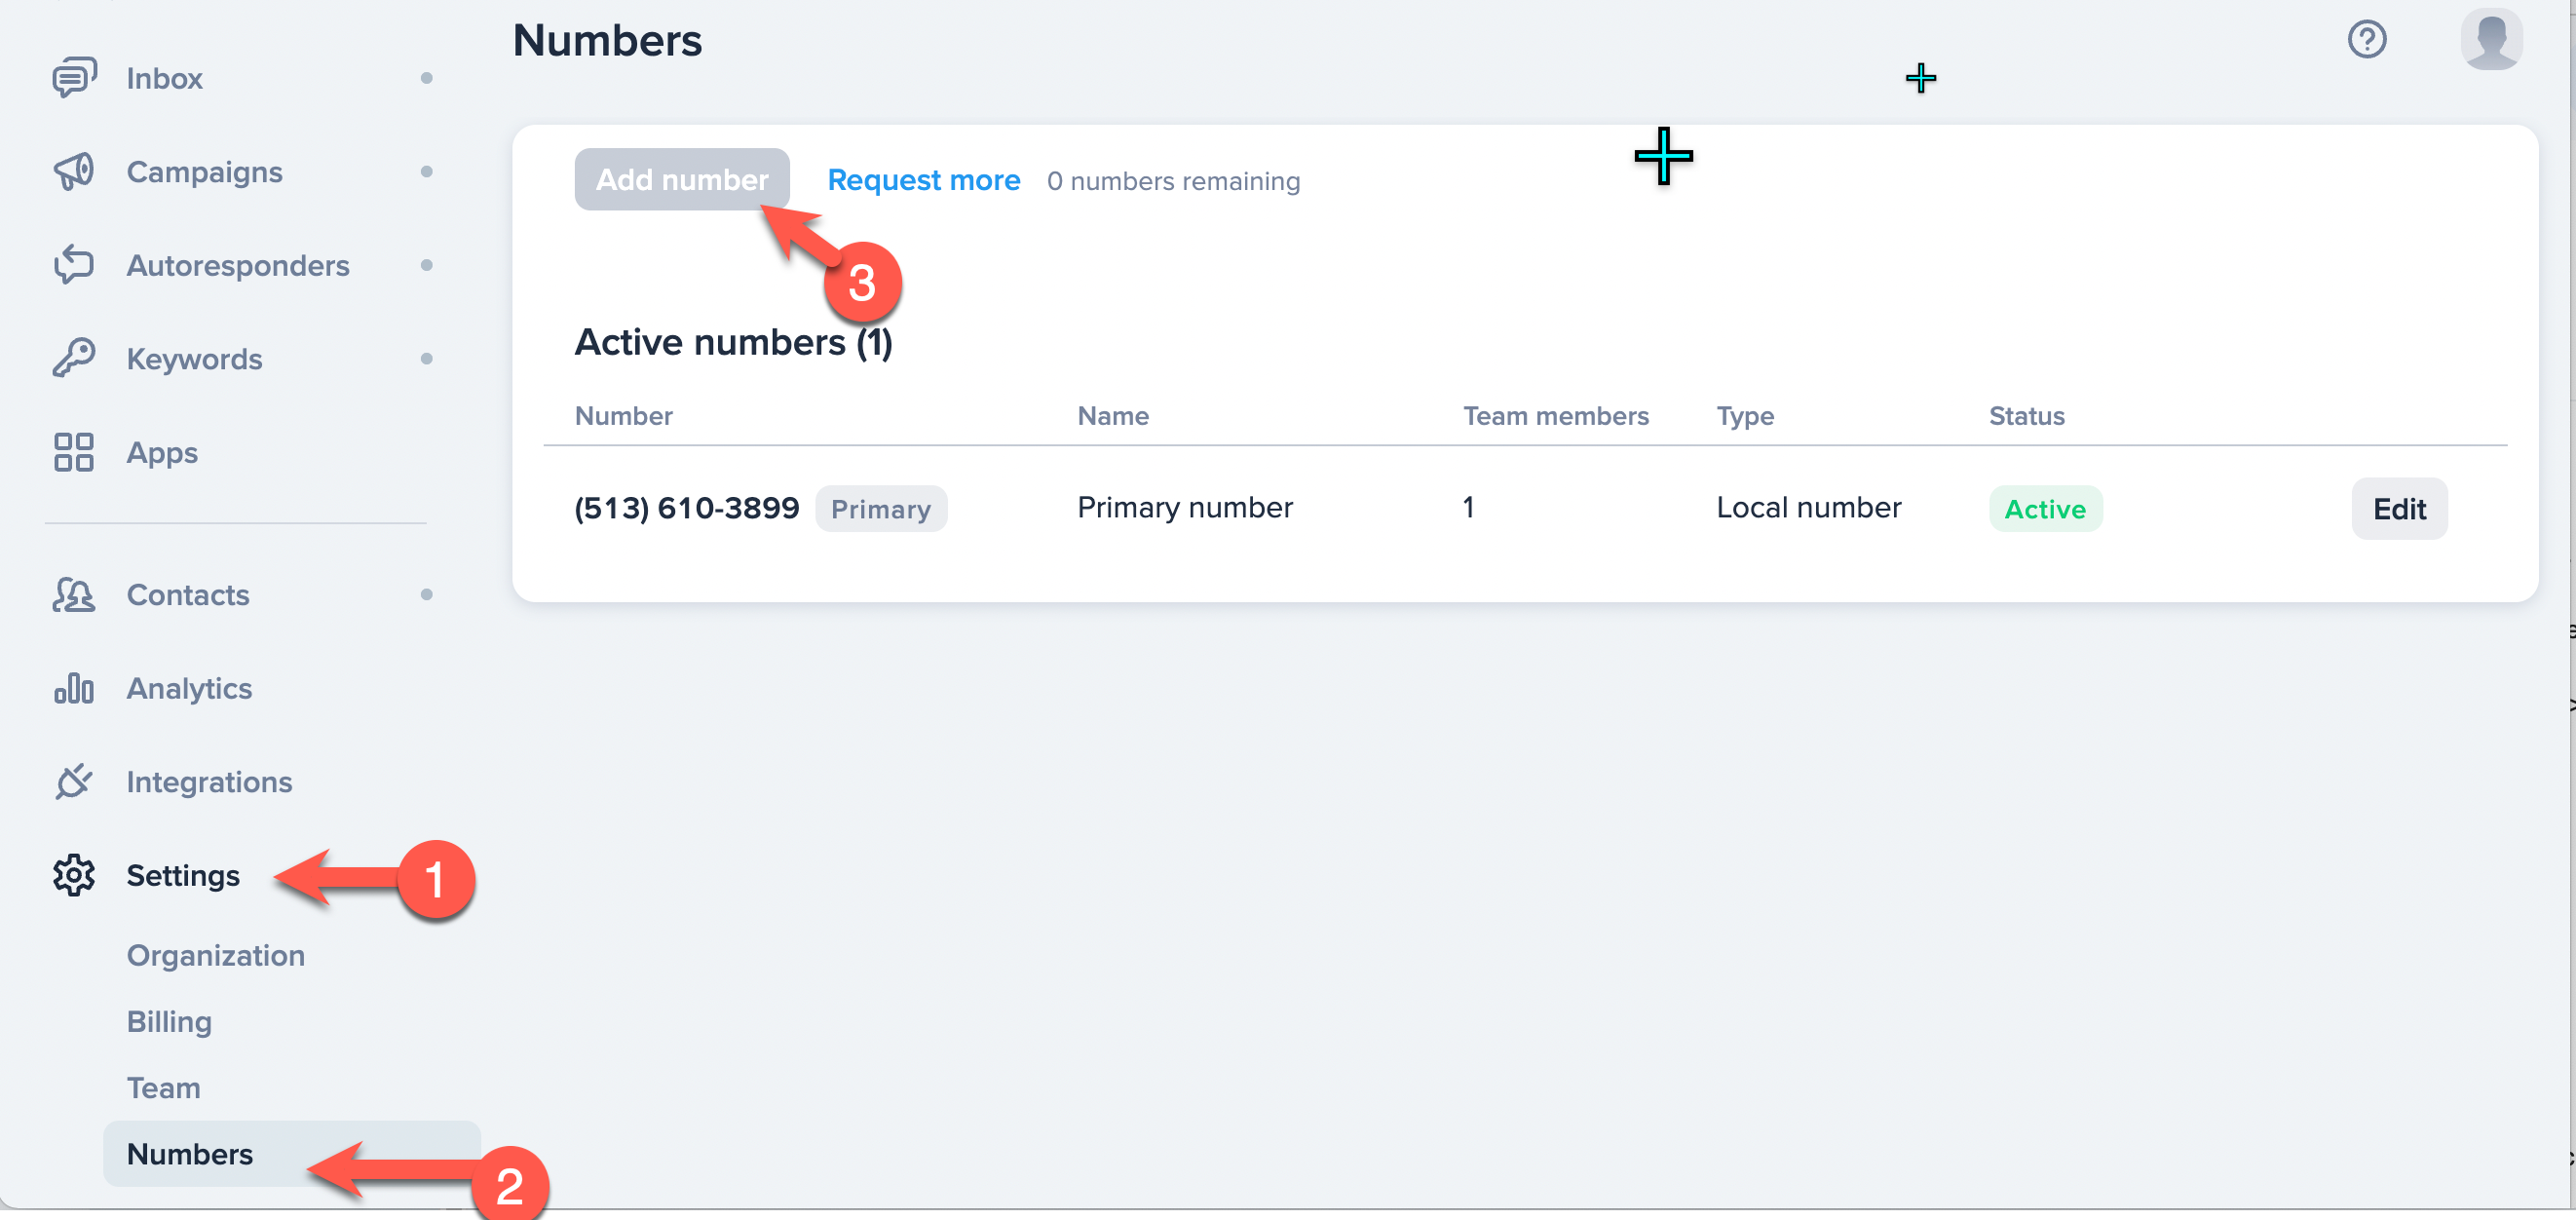Screen dimensions: 2576x1220
Task: Open Autoresponders in sidebar
Action: tap(238, 265)
